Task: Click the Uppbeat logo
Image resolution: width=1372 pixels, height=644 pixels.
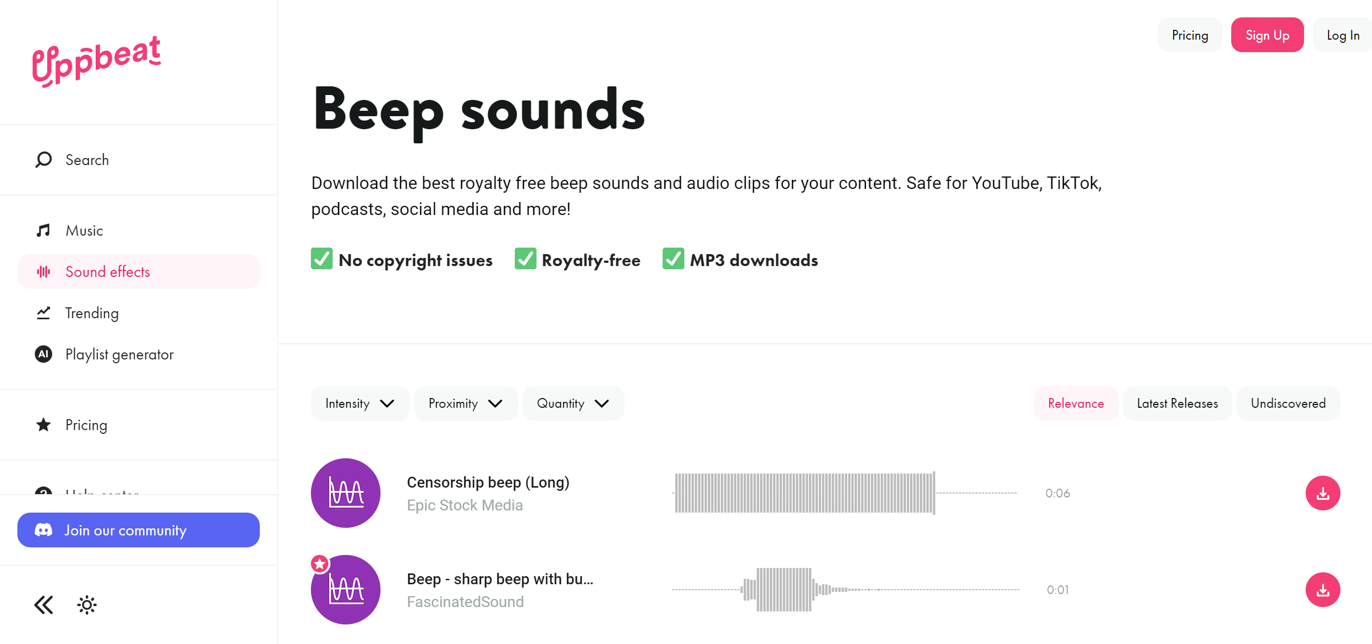Action: click(97, 61)
